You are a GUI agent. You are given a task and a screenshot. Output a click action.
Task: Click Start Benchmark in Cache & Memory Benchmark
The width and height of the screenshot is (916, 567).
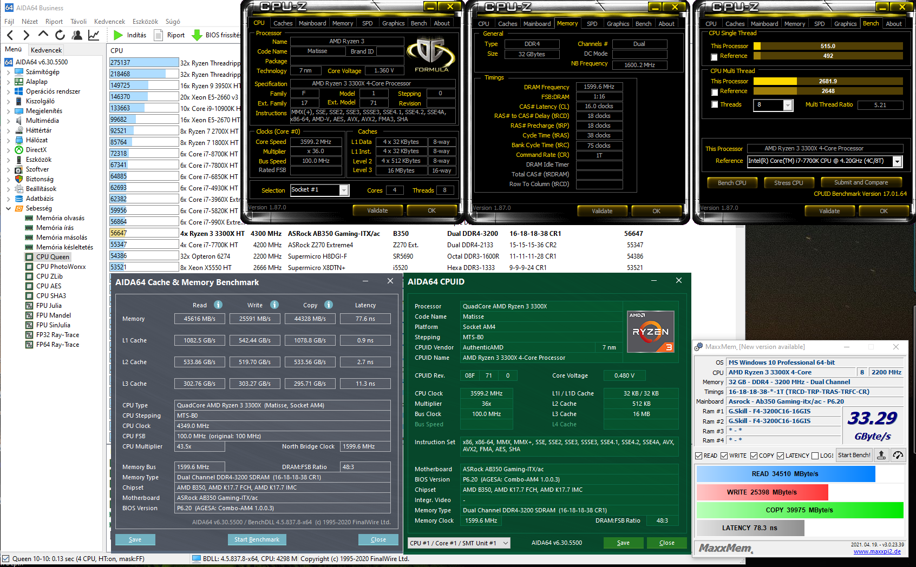point(257,539)
